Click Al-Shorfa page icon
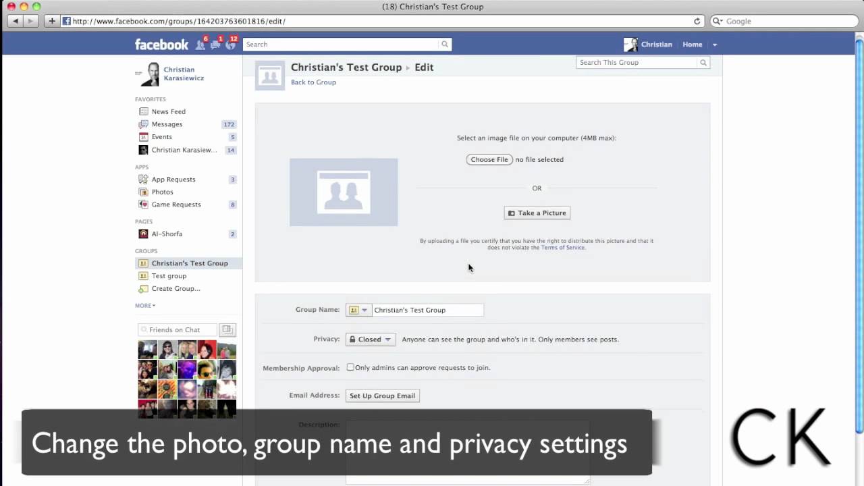The width and height of the screenshot is (864, 486). [143, 234]
